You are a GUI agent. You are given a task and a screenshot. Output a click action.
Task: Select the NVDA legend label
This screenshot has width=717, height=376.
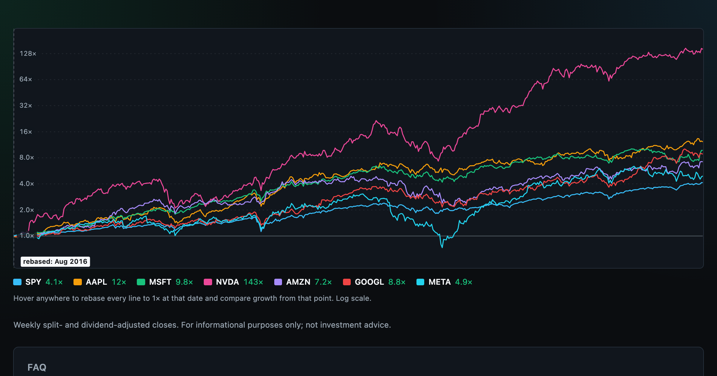tap(227, 282)
